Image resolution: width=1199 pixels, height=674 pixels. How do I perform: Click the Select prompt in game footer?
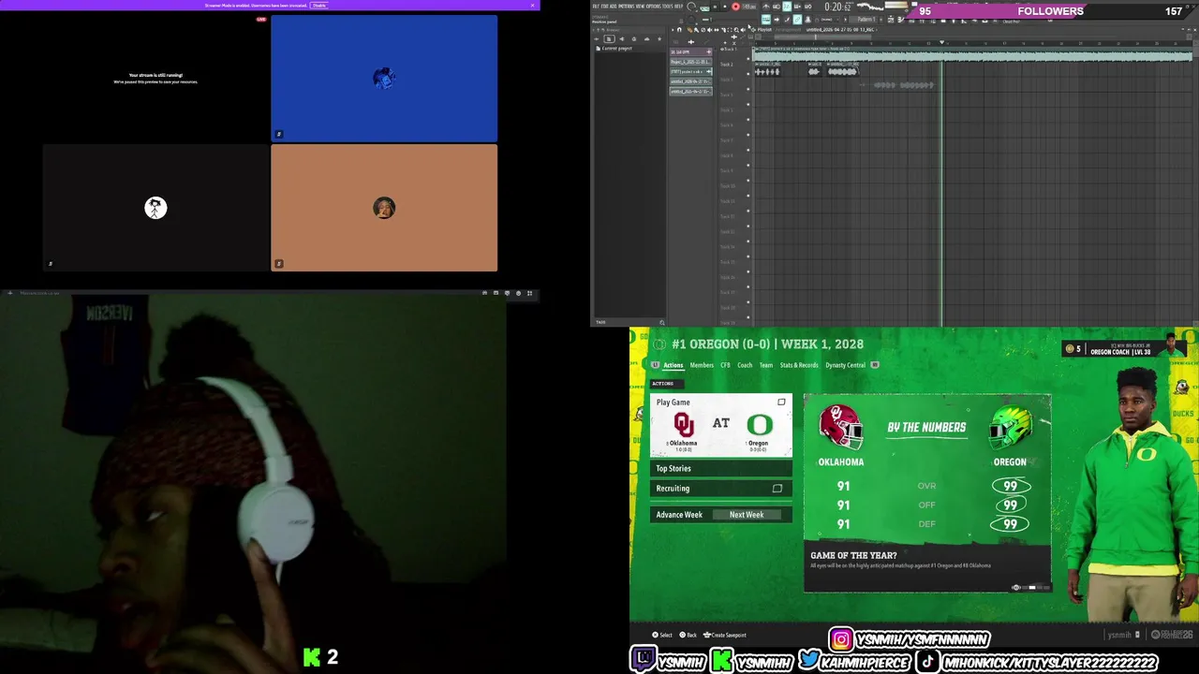(662, 635)
